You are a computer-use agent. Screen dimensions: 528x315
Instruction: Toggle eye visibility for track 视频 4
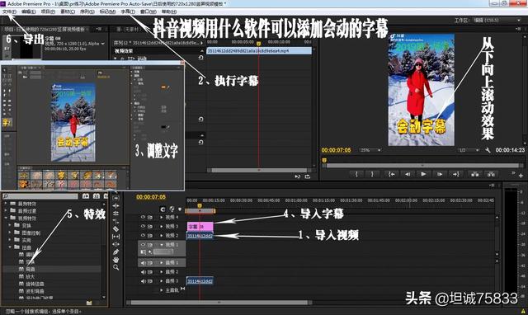(x=143, y=218)
